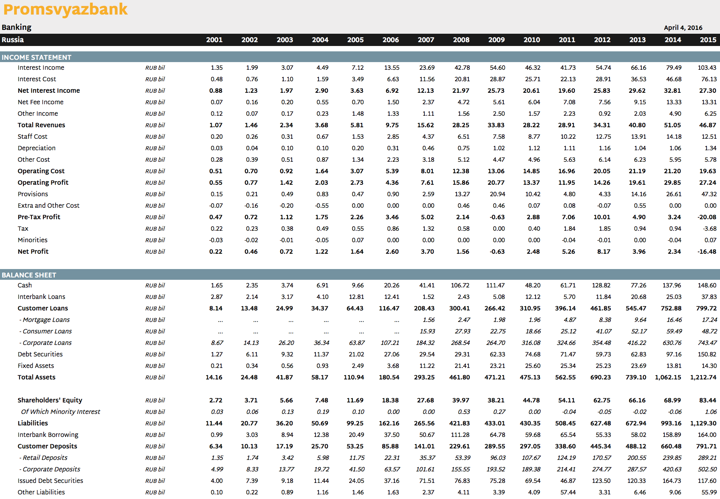Image resolution: width=720 pixels, height=499 pixels.
Task: Select Shareholders' Equity 2015 value 83.44
Action: pyautogui.click(x=708, y=401)
